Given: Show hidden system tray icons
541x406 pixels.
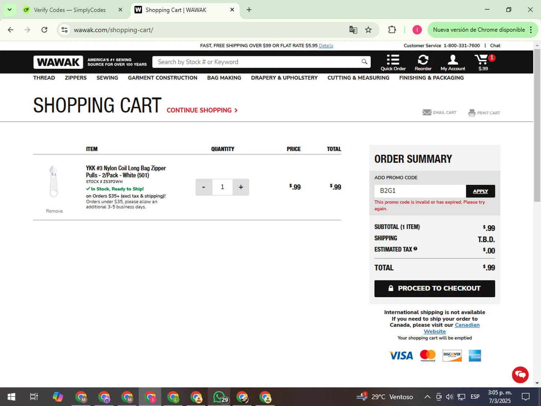Looking at the screenshot, I should tap(427, 397).
